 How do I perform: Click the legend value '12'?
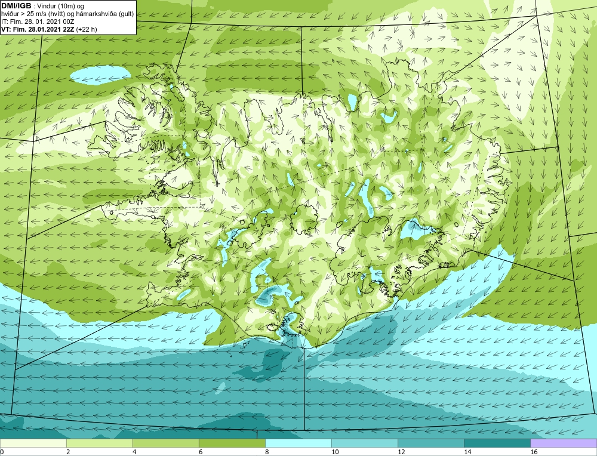pos(401,452)
